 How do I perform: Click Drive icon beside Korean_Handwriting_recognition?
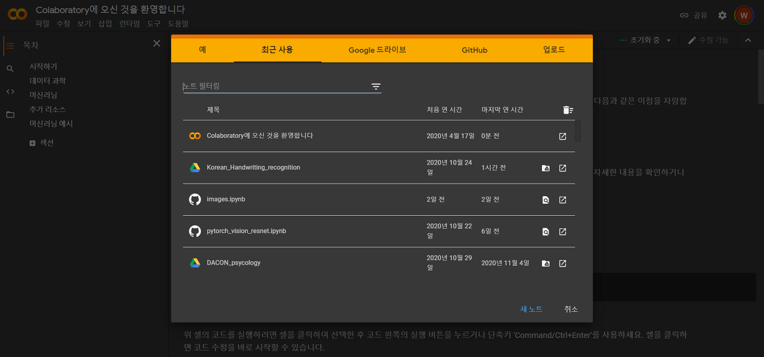(195, 167)
